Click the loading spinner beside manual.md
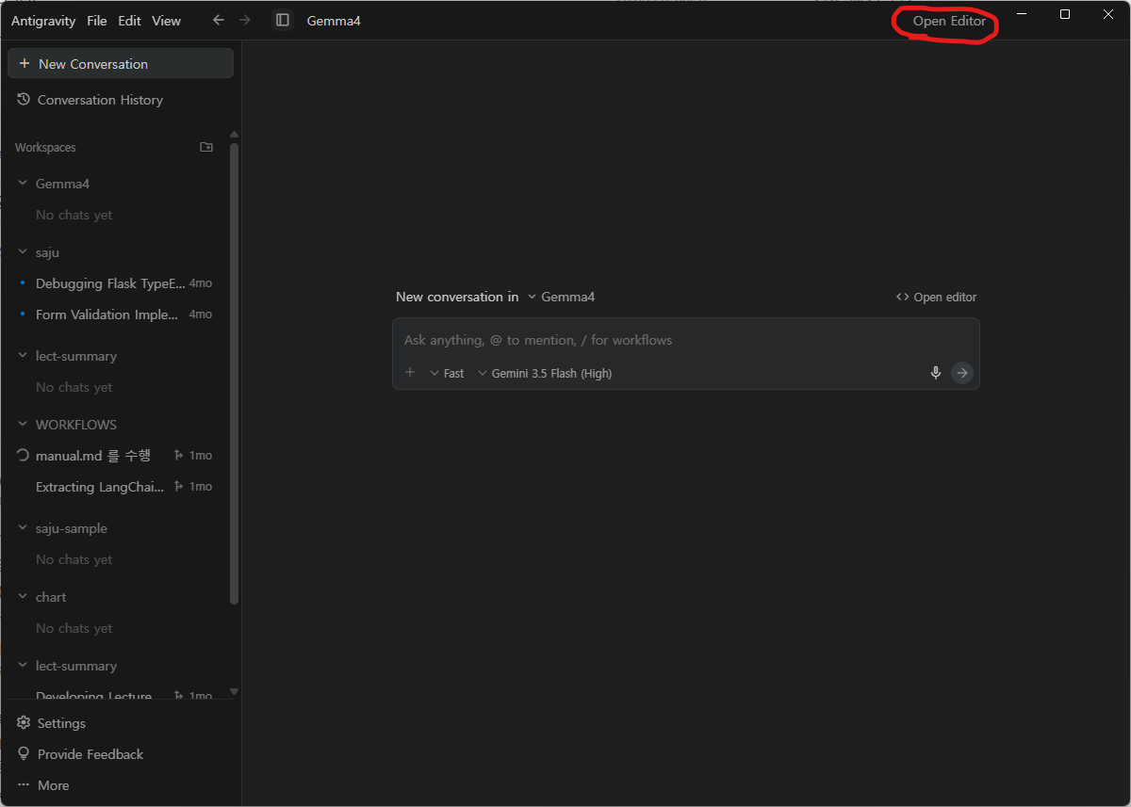 (x=24, y=456)
